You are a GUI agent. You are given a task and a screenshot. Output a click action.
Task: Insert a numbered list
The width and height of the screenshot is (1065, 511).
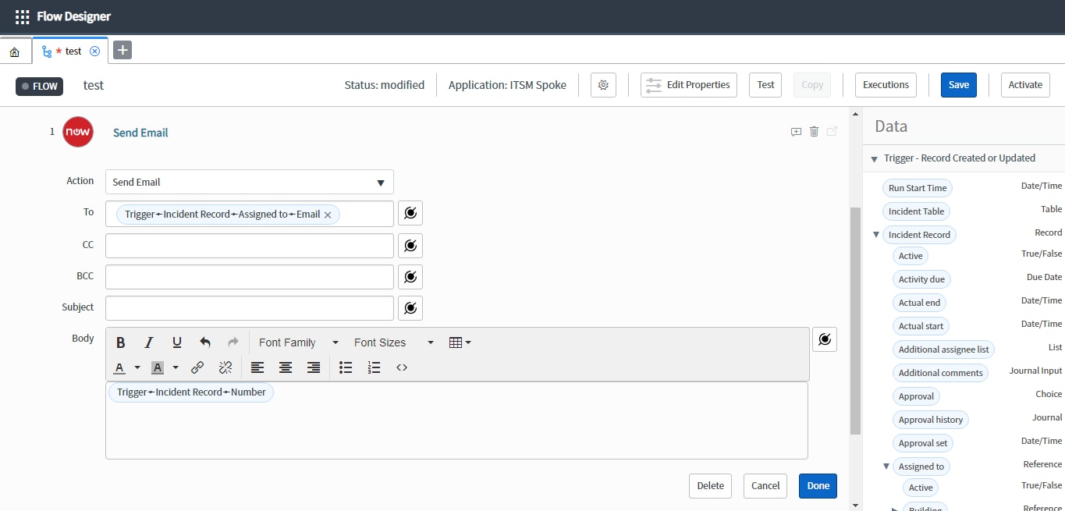[x=374, y=367]
